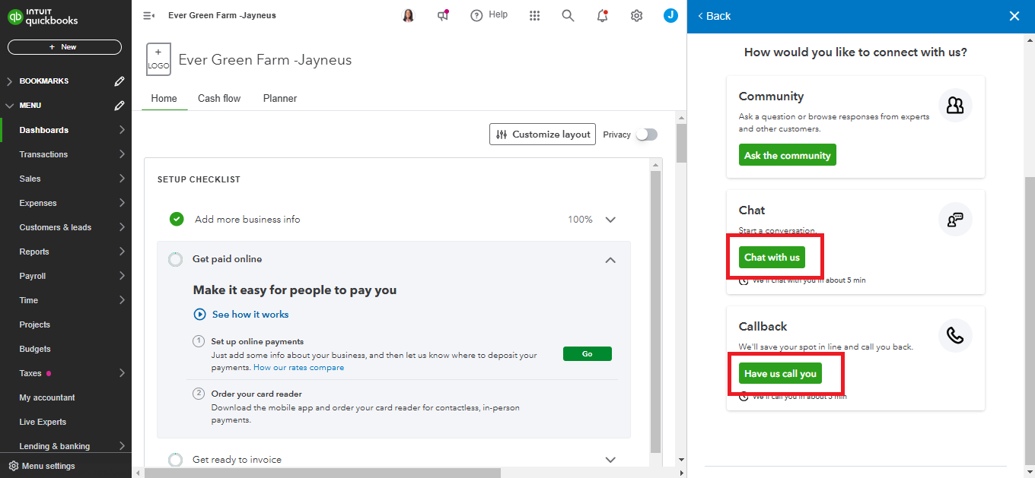The width and height of the screenshot is (1035, 478).
Task: Click the play icon beside See how it works
Action: coord(199,314)
